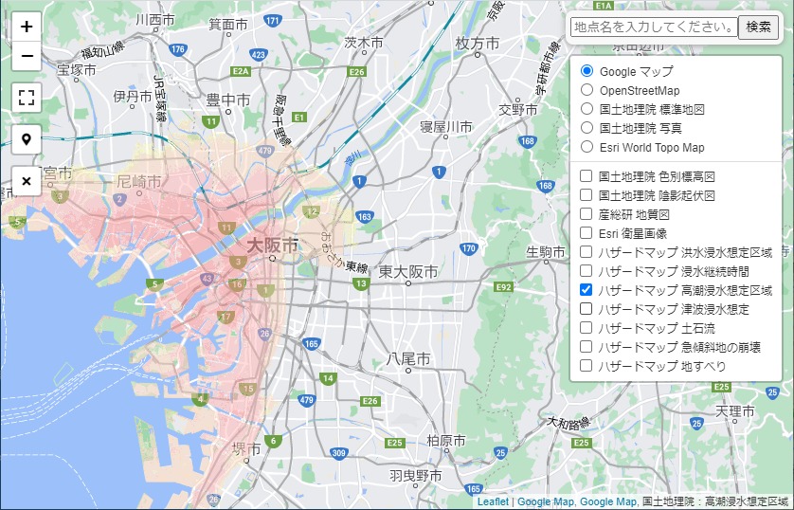The height and width of the screenshot is (510, 794).
Task: Select Esri World Topo Map base layer
Action: [x=586, y=147]
